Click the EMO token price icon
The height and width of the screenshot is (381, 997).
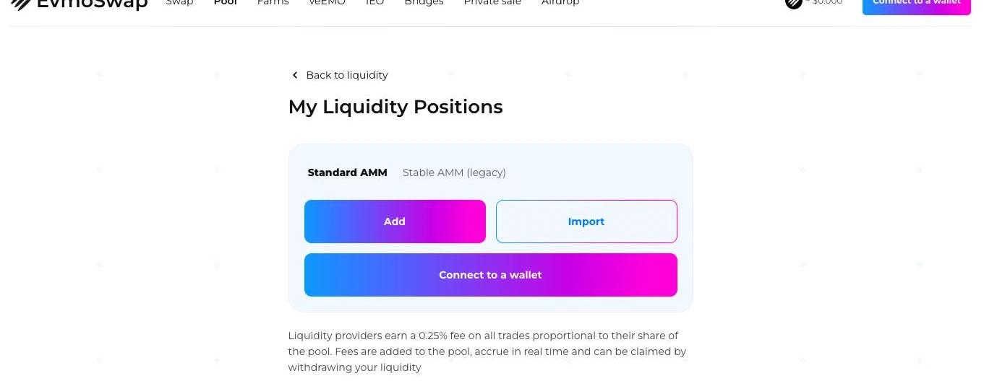click(794, 3)
